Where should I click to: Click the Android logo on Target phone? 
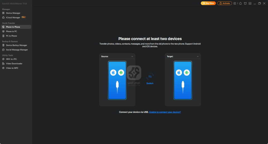coord(186,73)
